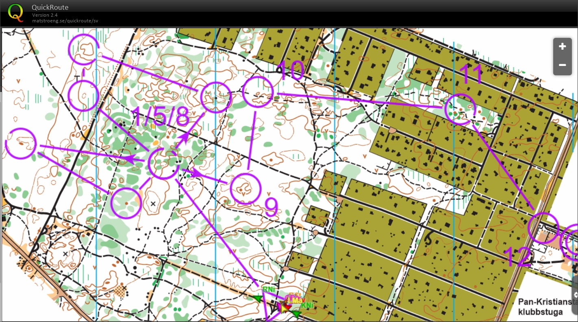Click the zoom out minus button
Image resolution: width=578 pixels, height=322 pixels.
click(562, 65)
